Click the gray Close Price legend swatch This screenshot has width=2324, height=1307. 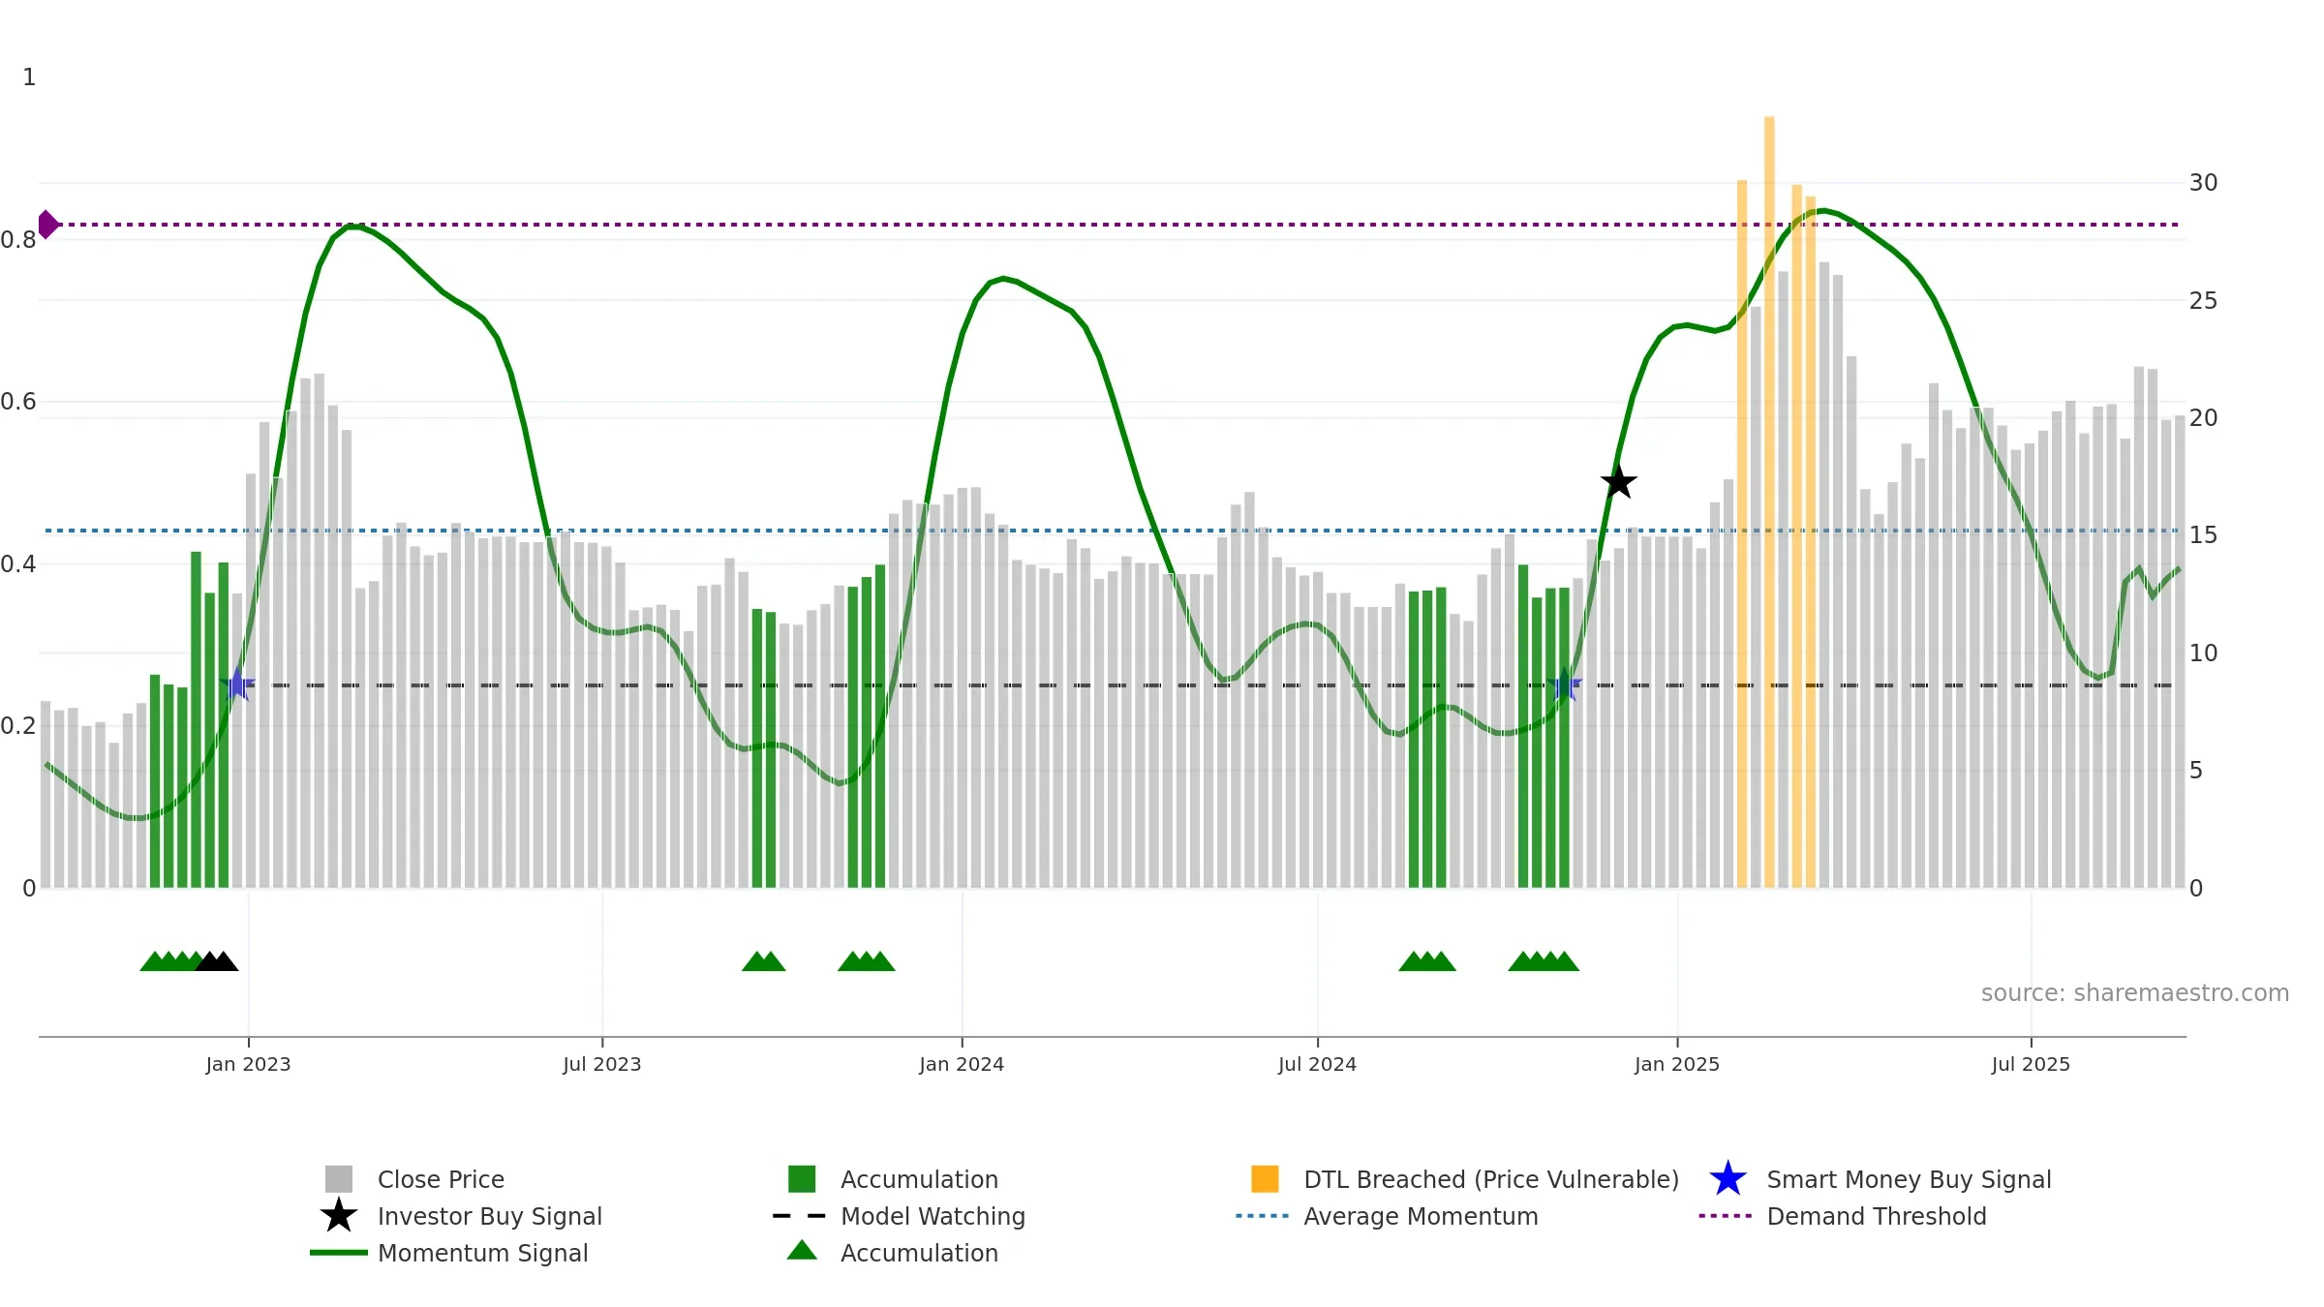(x=339, y=1179)
